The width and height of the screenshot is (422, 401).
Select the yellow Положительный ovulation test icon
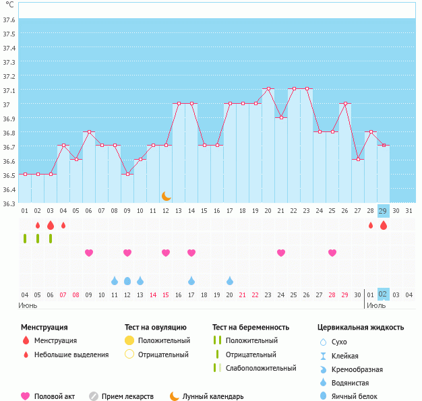(x=129, y=340)
